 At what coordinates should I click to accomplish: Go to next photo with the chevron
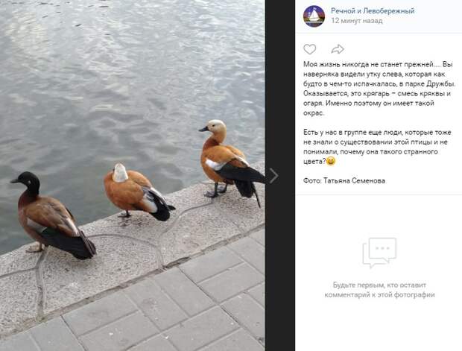pyautogui.click(x=273, y=176)
